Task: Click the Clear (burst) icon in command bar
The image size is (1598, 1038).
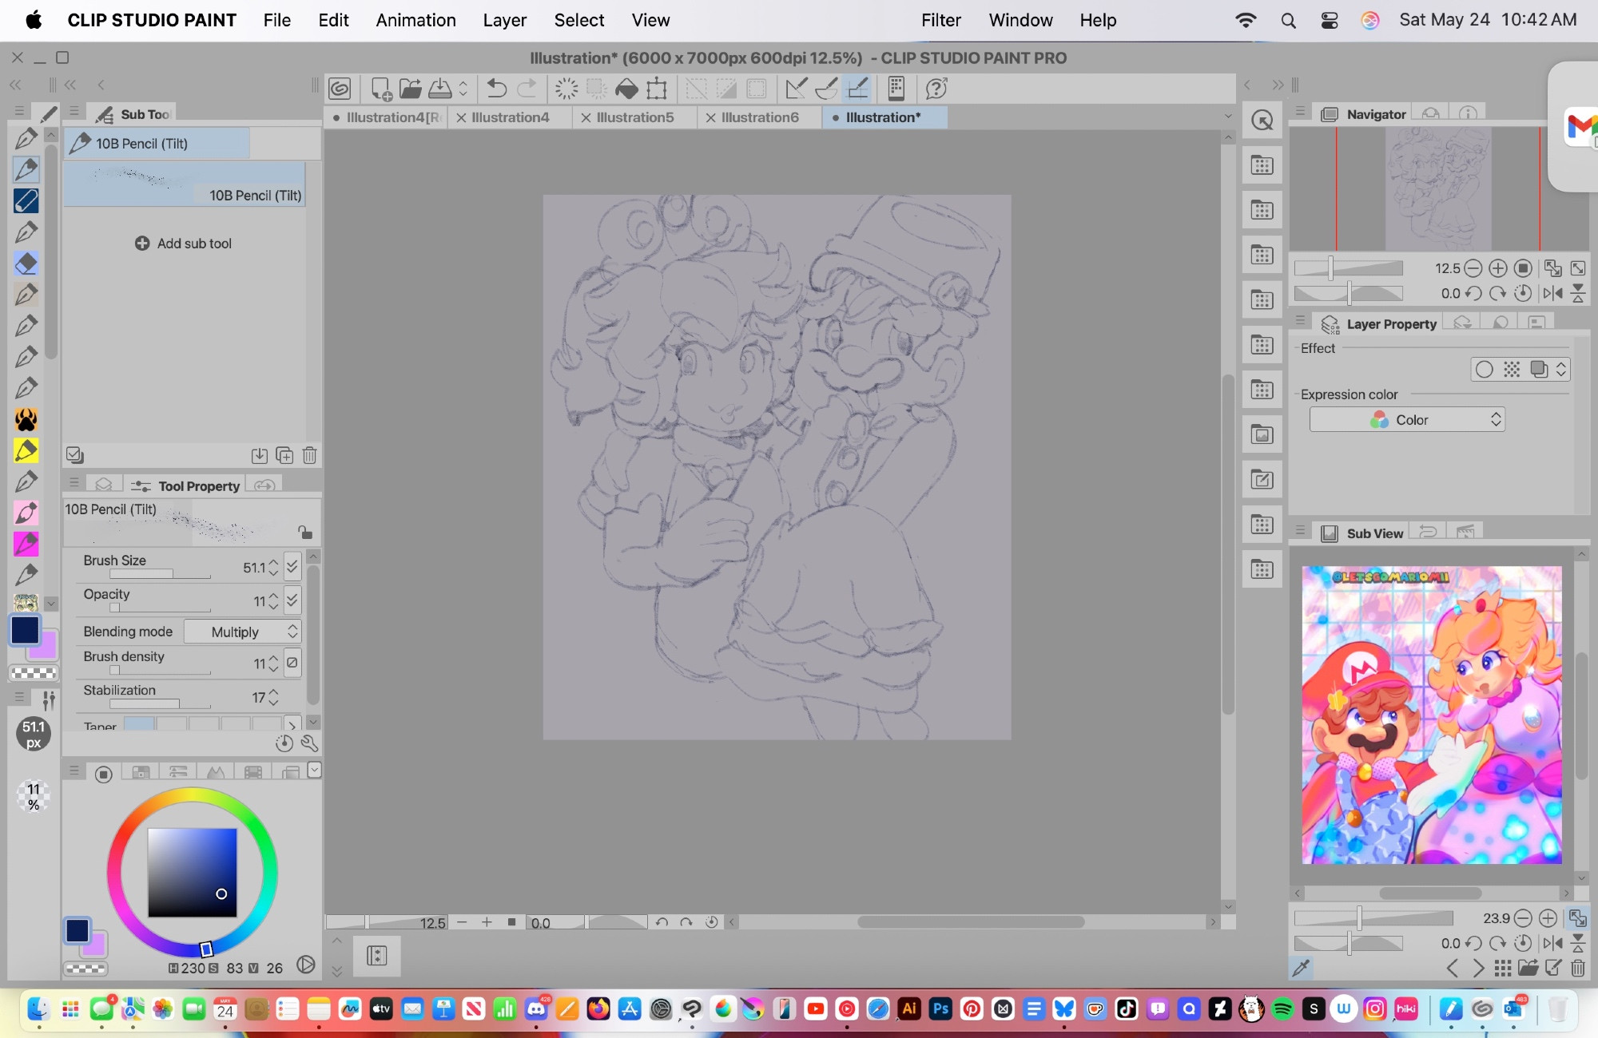Action: (x=566, y=89)
